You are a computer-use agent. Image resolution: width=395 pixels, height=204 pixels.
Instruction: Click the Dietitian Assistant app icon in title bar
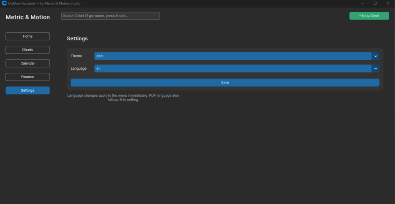coord(4,3)
